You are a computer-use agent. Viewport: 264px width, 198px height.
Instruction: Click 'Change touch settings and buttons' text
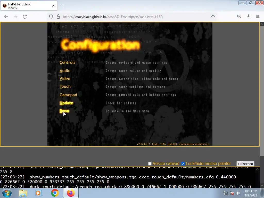135,87
